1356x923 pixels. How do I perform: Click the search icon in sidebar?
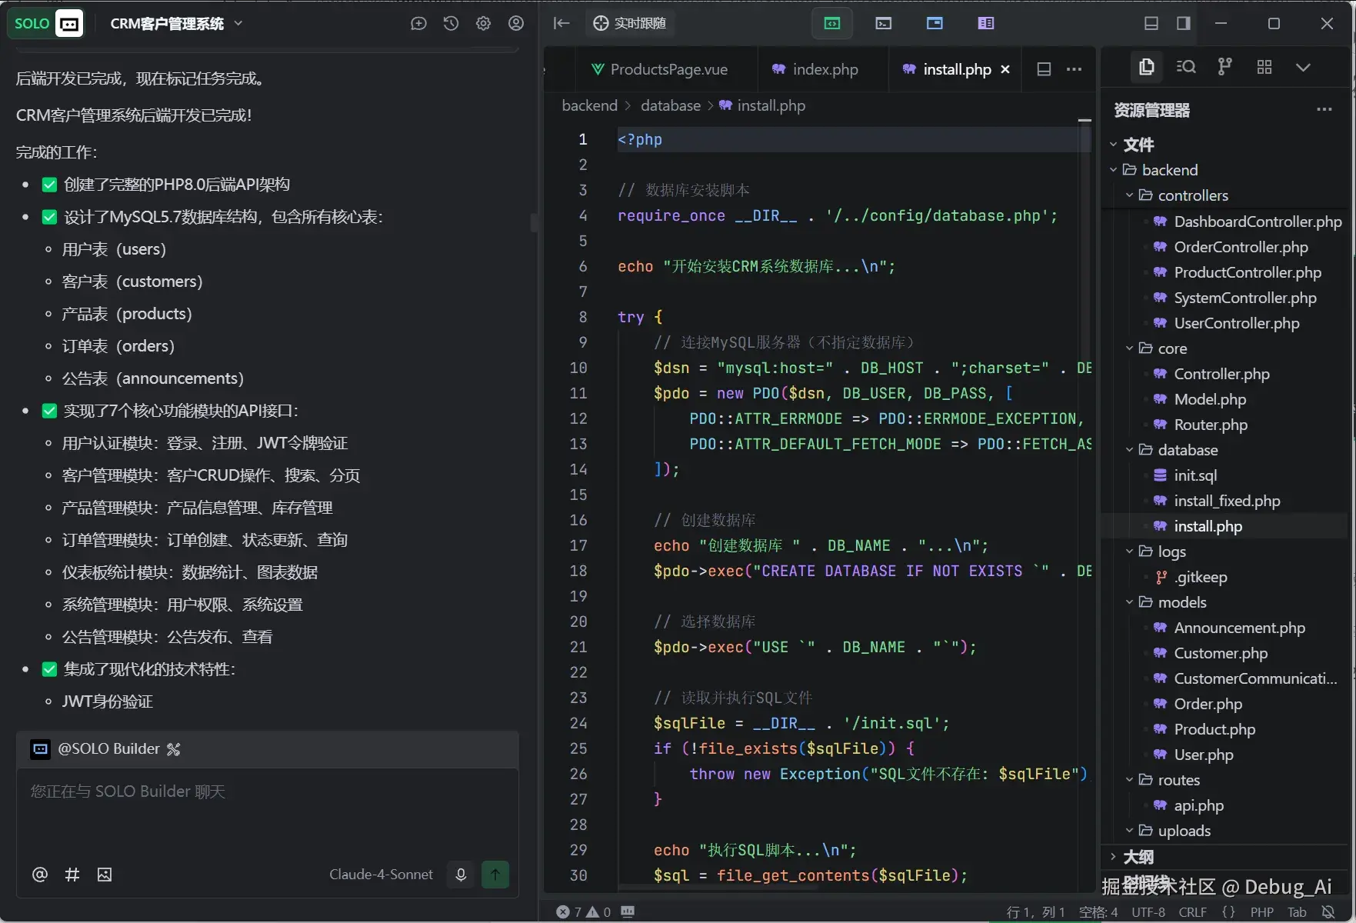point(1186,68)
